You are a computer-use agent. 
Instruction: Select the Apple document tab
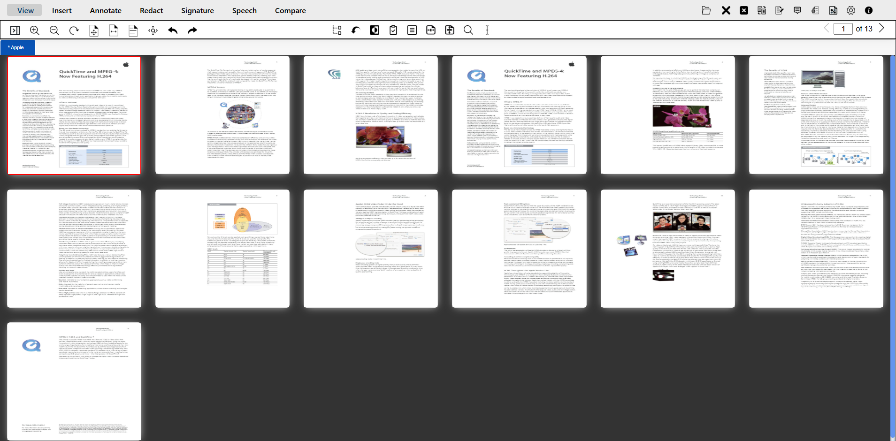[18, 47]
